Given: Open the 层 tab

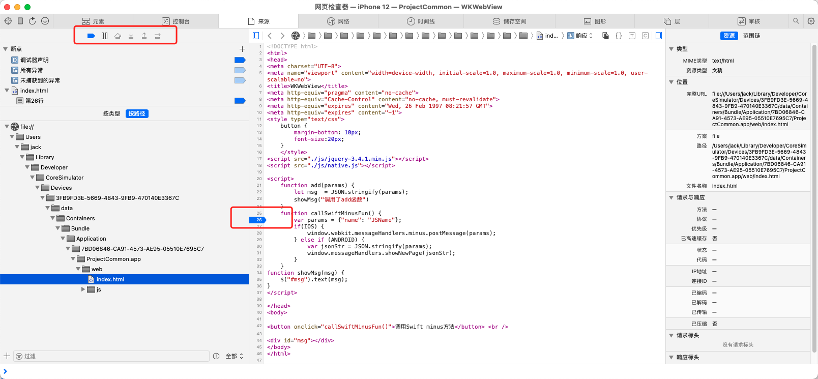Looking at the screenshot, I should (671, 21).
